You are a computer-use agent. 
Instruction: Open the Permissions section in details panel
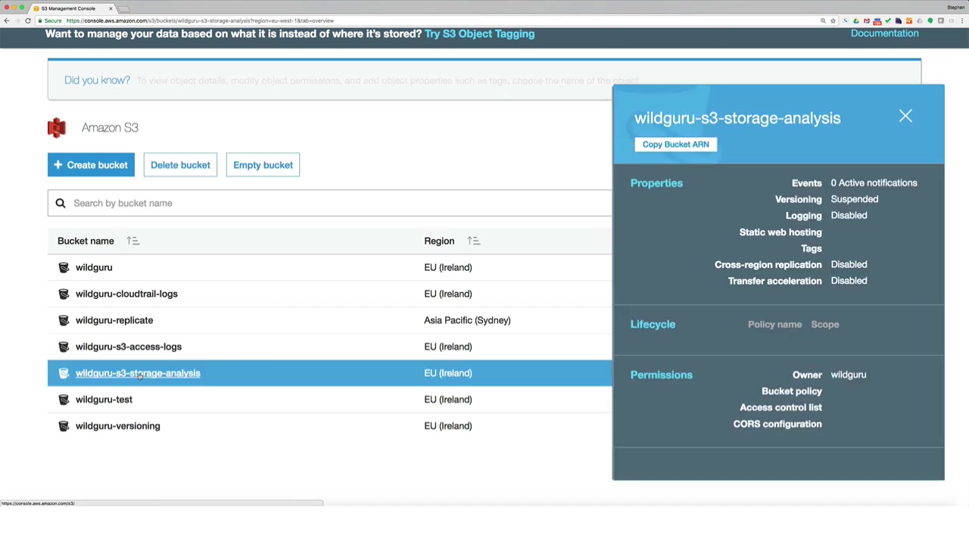point(662,375)
